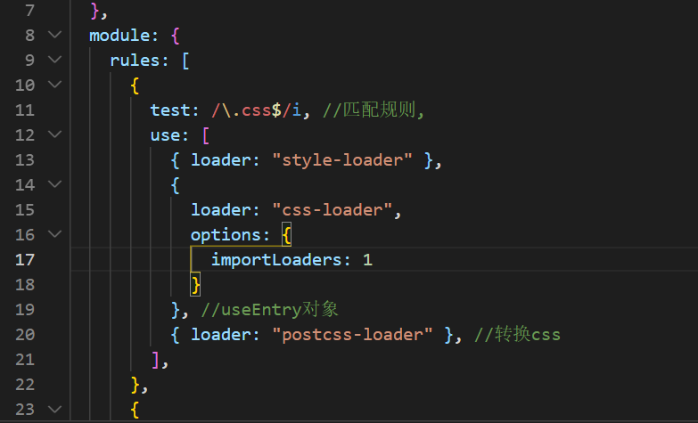
Task: Click the word module in code
Action: (x=119, y=35)
